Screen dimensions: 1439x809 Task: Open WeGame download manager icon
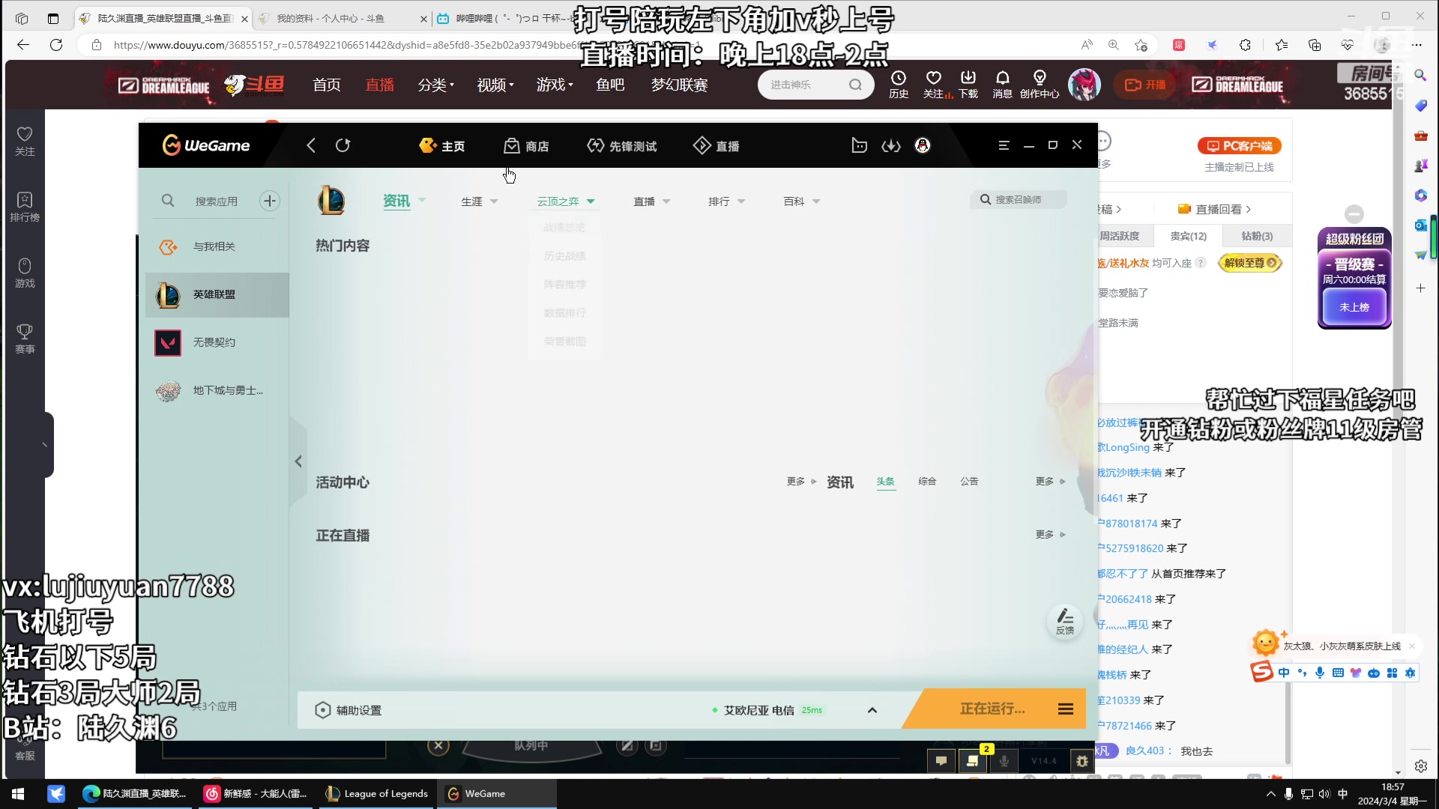(x=891, y=145)
